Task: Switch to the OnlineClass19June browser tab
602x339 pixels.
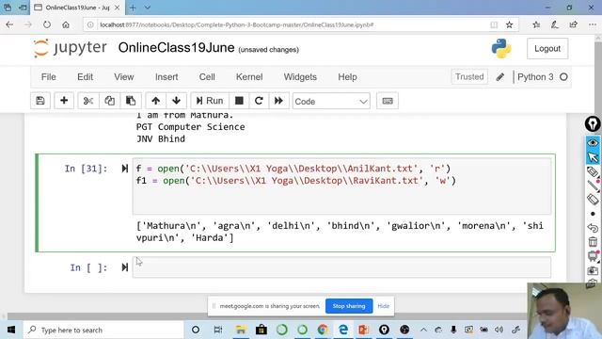Action: coord(77,8)
